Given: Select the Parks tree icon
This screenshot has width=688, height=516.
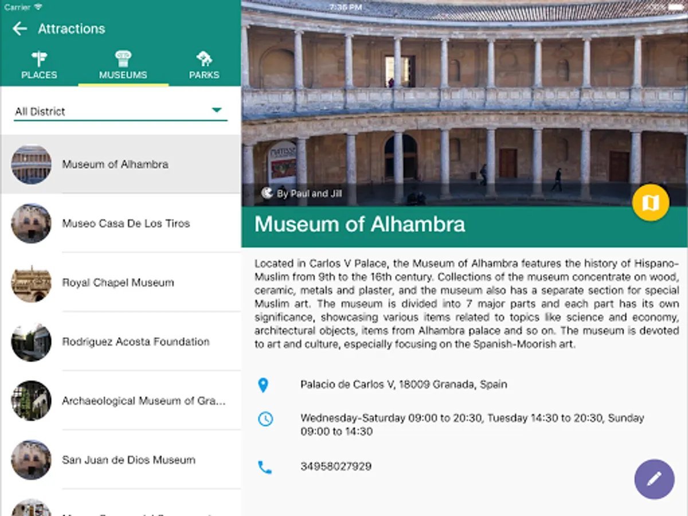Looking at the screenshot, I should click(x=204, y=58).
